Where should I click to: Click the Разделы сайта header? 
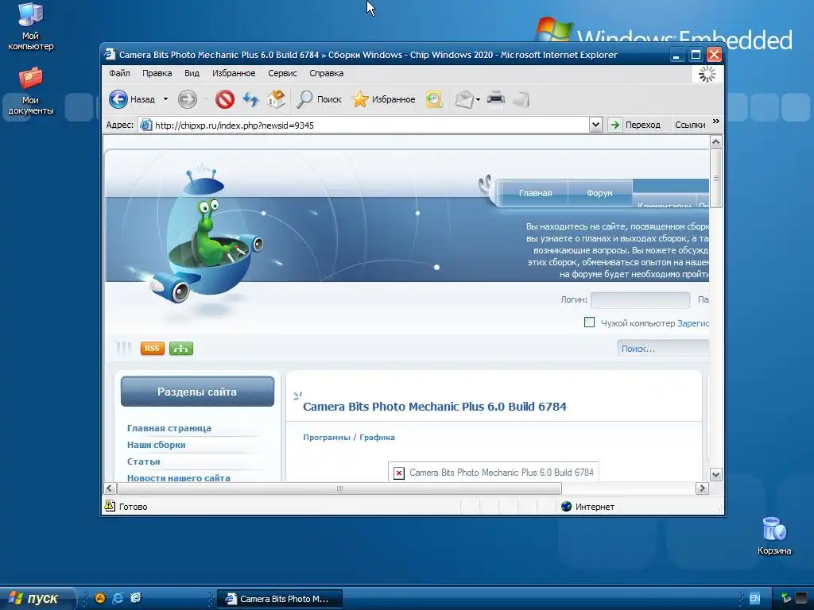tap(197, 392)
